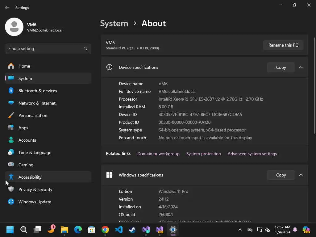Open taskbar Search
The image size is (316, 237).
point(23,230)
